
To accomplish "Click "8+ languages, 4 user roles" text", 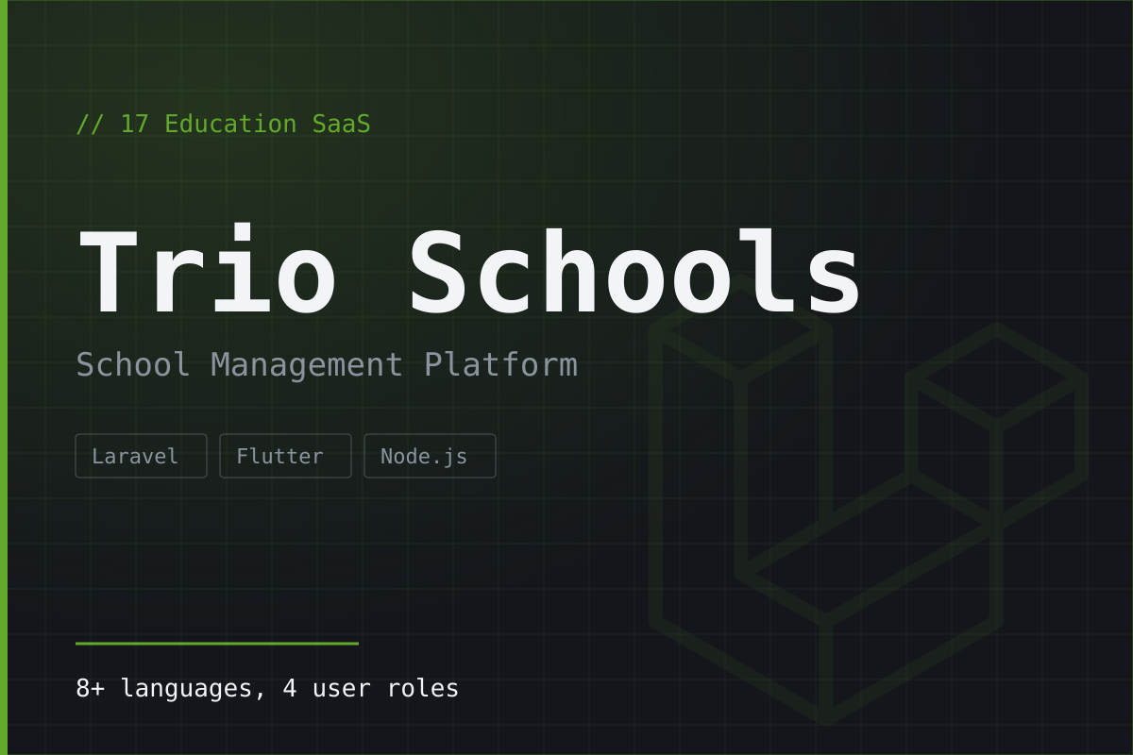I will [267, 688].
